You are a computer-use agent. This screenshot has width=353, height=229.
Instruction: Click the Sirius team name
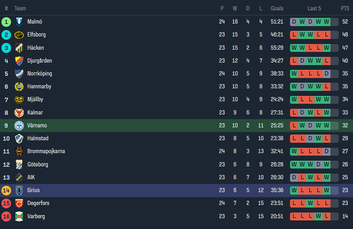point(33,191)
